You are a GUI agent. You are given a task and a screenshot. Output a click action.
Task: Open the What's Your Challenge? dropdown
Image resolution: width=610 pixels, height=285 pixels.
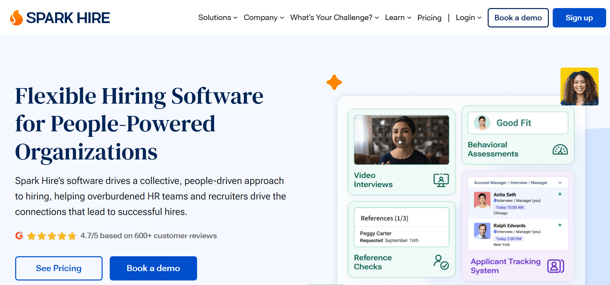[x=334, y=17]
